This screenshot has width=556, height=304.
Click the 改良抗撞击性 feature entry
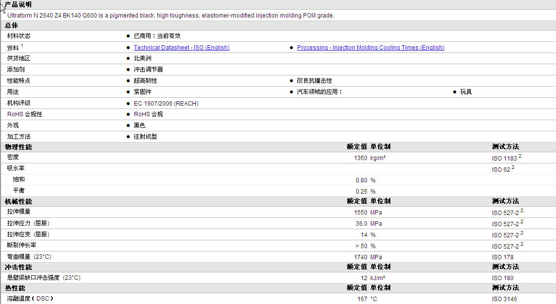[314, 81]
